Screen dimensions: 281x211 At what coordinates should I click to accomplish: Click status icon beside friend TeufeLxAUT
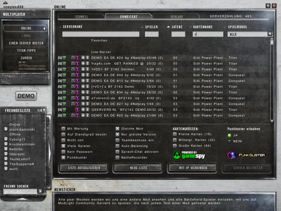[6, 159]
